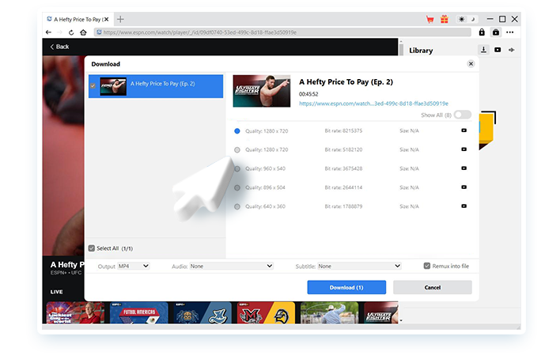Open the Ultimate Fighter thumbnail in bottom row
Screen dimensions: 541x355
pos(381,312)
